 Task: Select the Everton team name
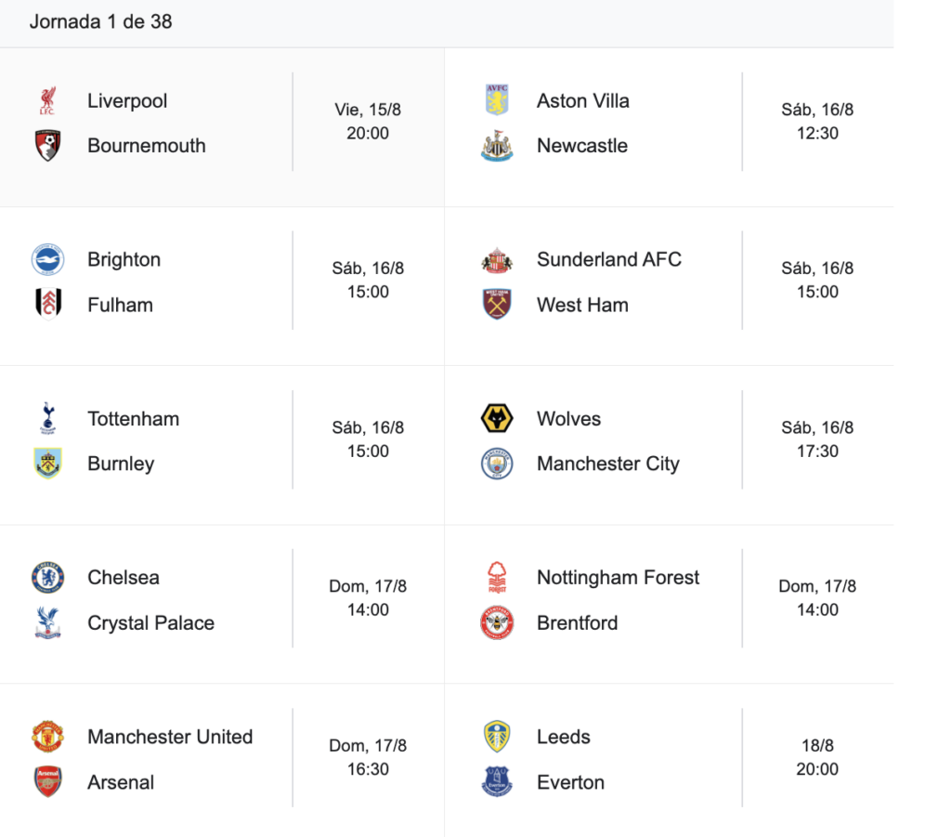pos(571,782)
